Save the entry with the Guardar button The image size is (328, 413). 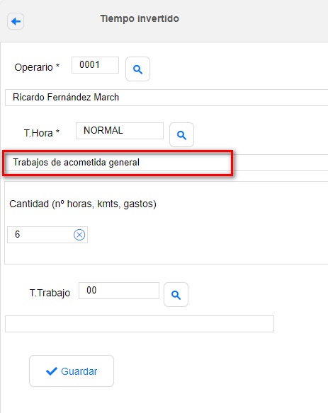[x=72, y=371]
